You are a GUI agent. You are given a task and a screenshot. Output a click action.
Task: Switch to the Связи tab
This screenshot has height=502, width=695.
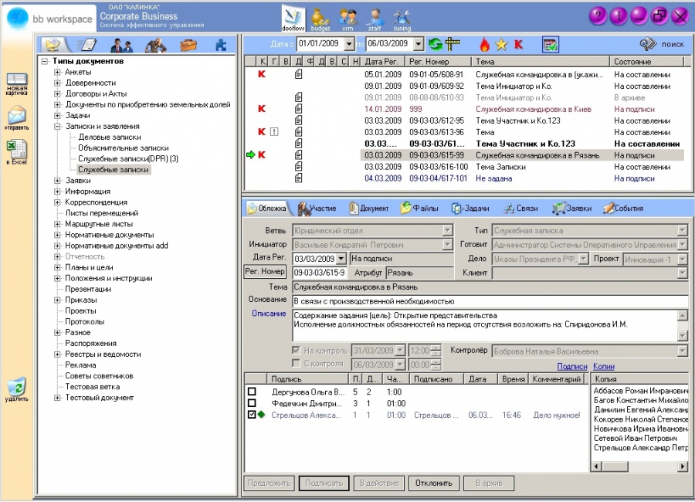pos(520,208)
